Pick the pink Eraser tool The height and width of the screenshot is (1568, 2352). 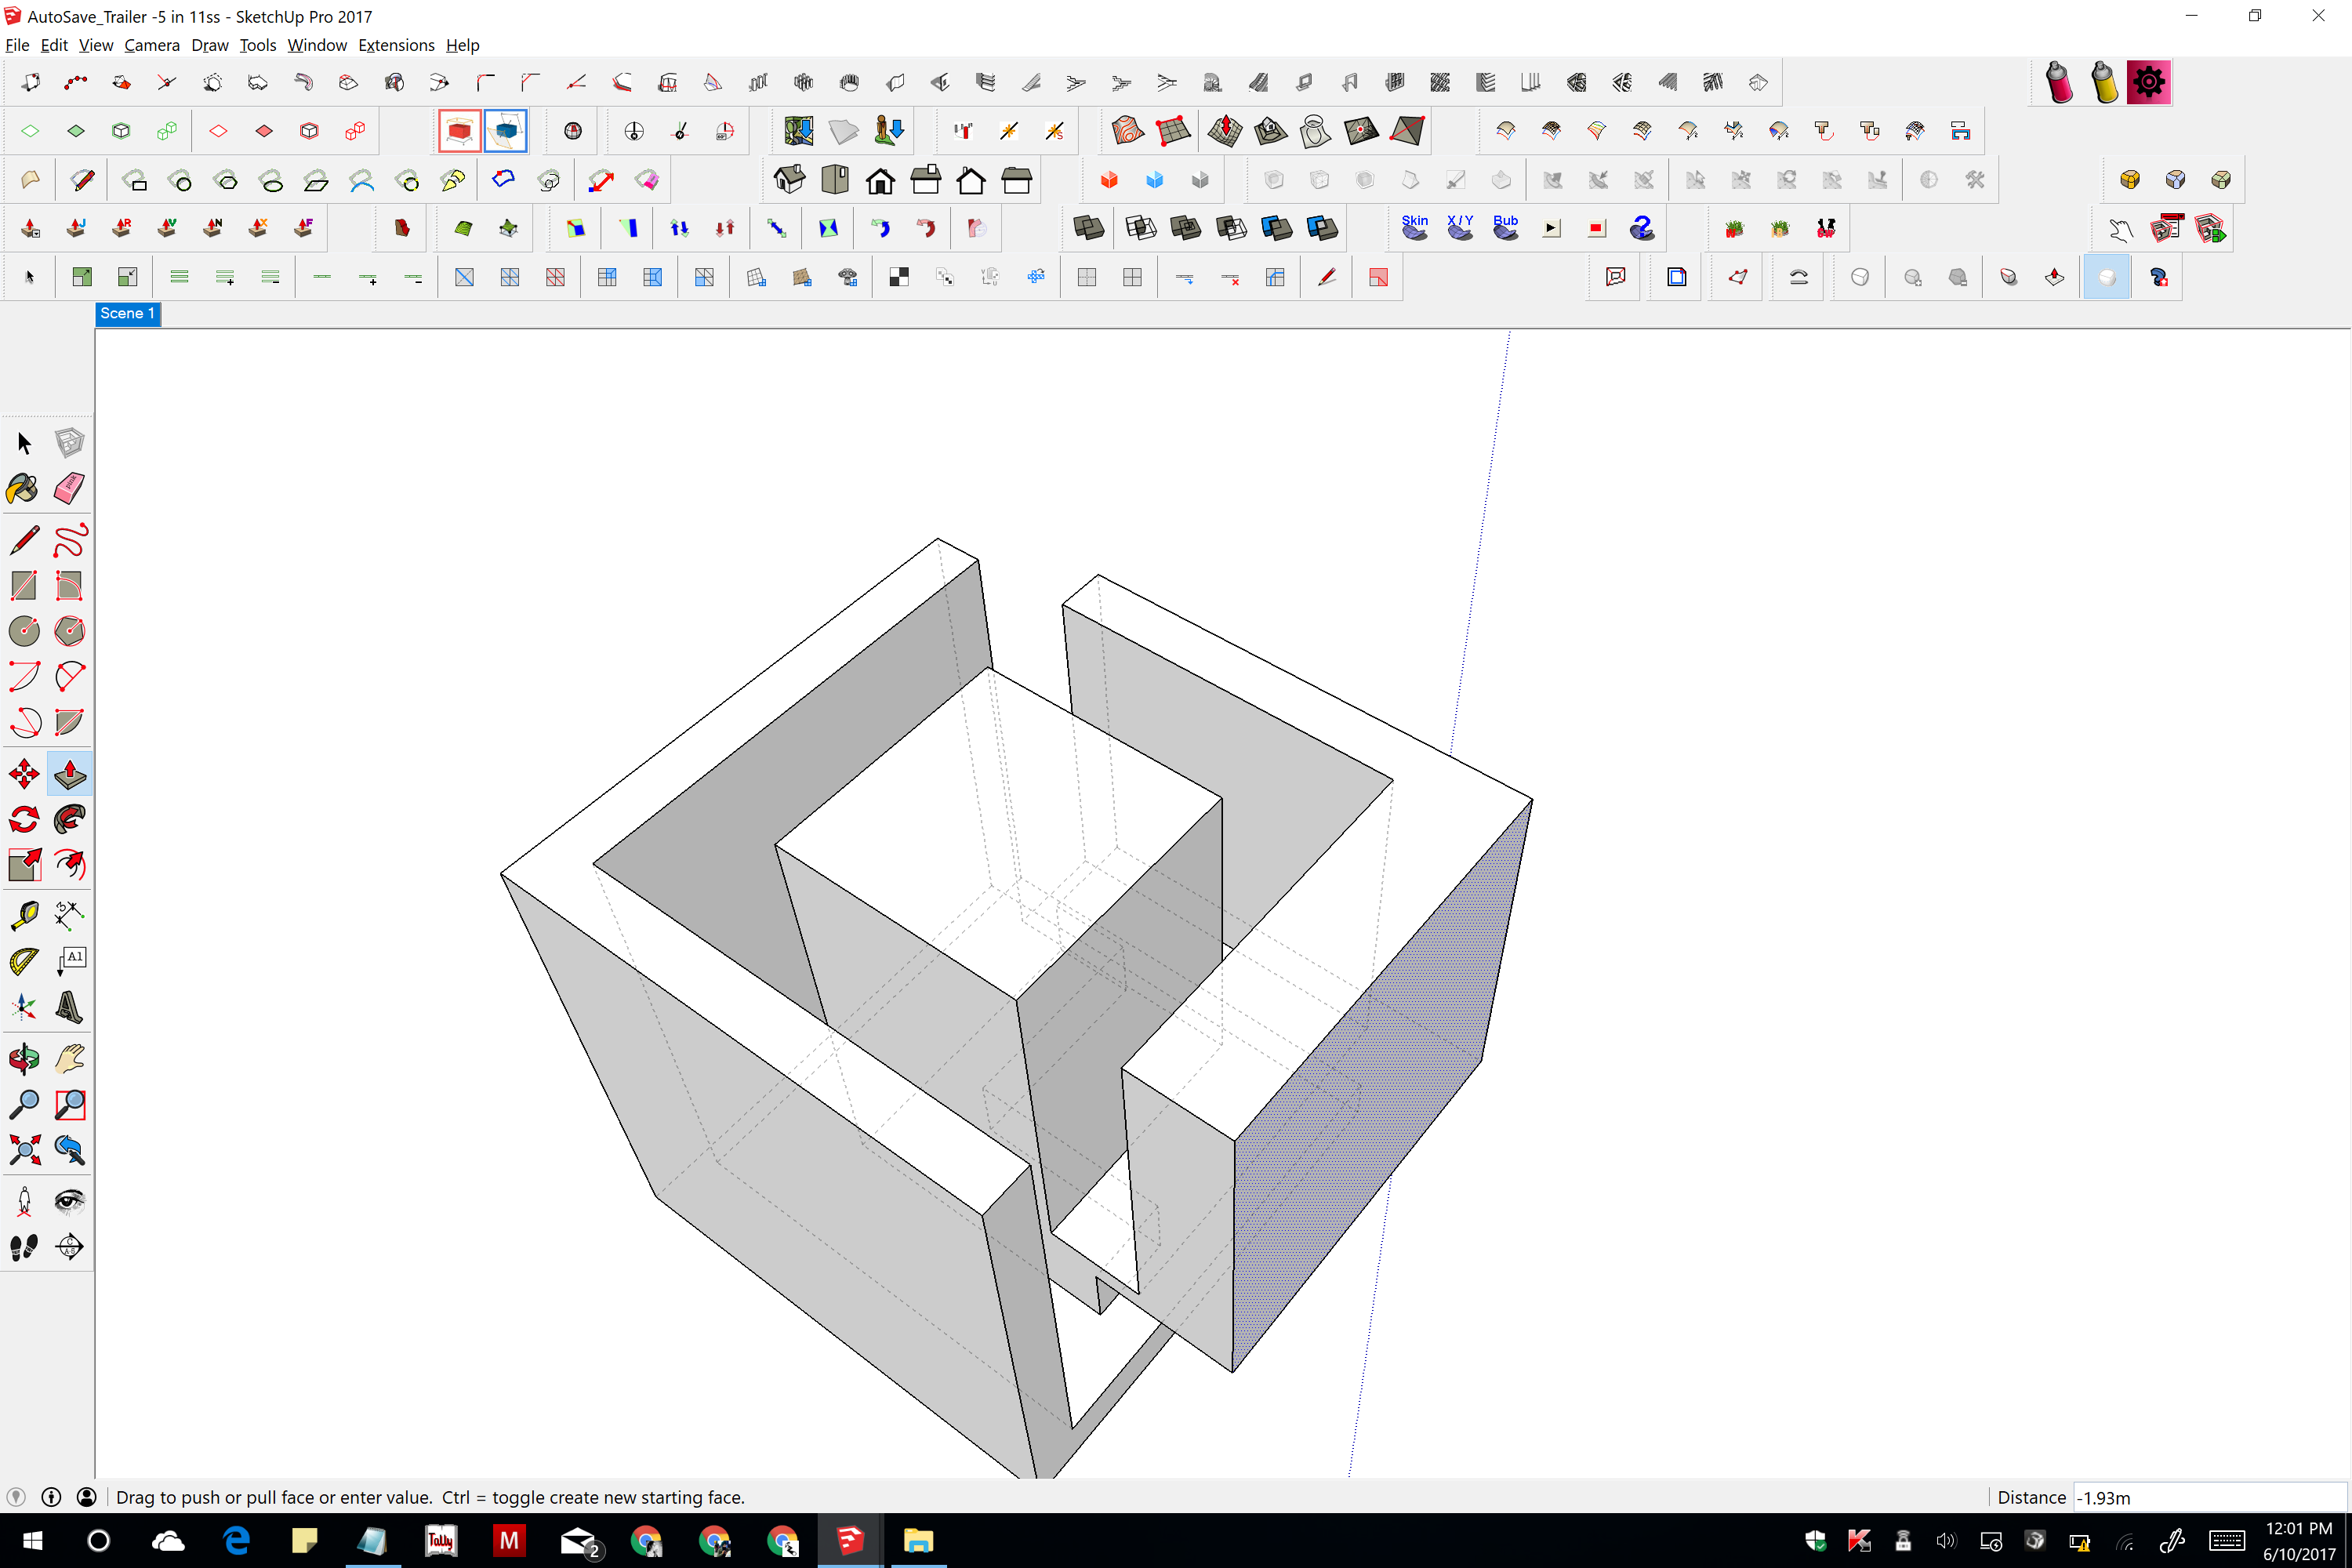pyautogui.click(x=69, y=488)
